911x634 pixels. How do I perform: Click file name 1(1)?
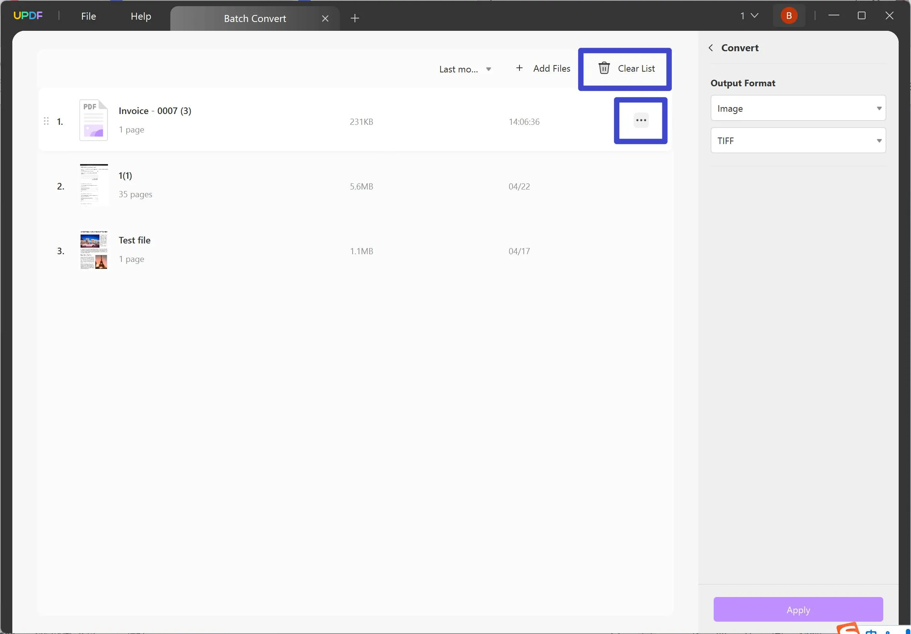pyautogui.click(x=125, y=175)
